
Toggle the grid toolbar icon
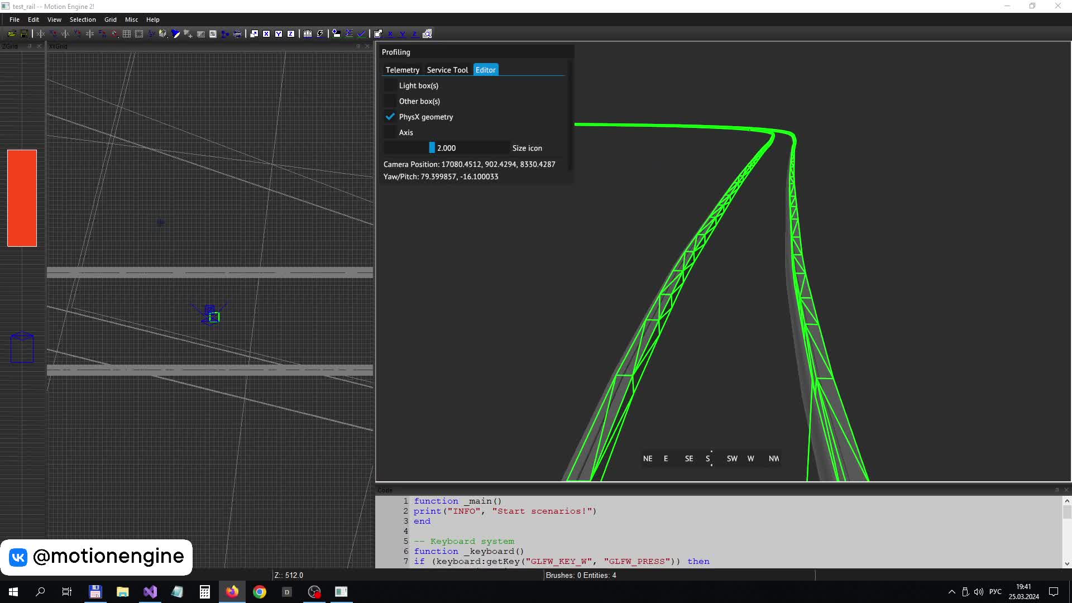point(127,34)
